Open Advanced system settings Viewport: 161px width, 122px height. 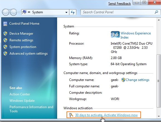[28, 54]
